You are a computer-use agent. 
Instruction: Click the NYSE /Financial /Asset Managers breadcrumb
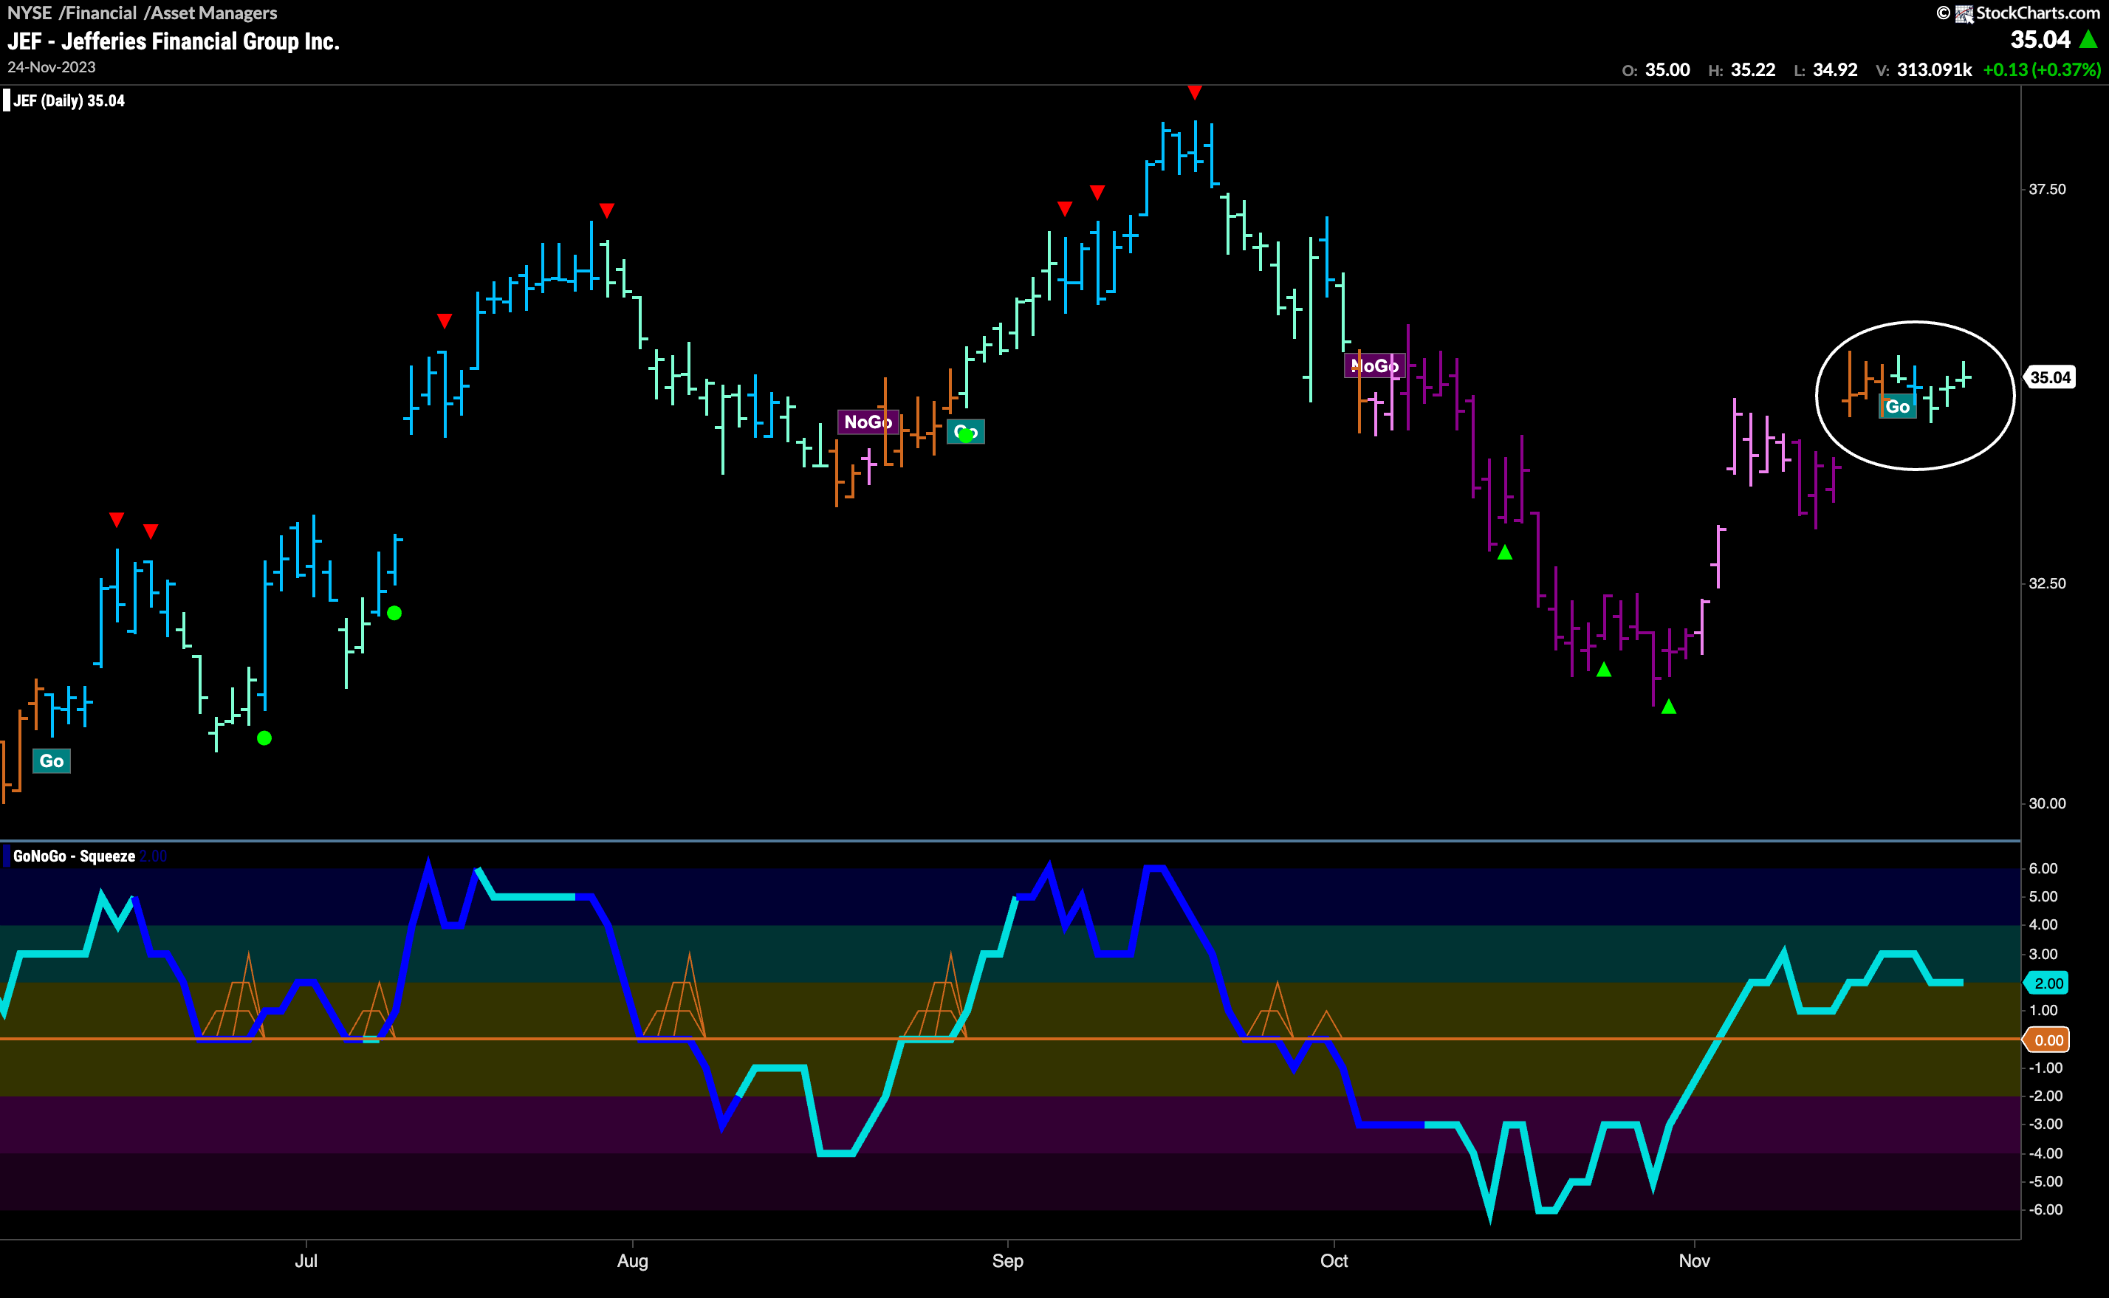[x=142, y=13]
